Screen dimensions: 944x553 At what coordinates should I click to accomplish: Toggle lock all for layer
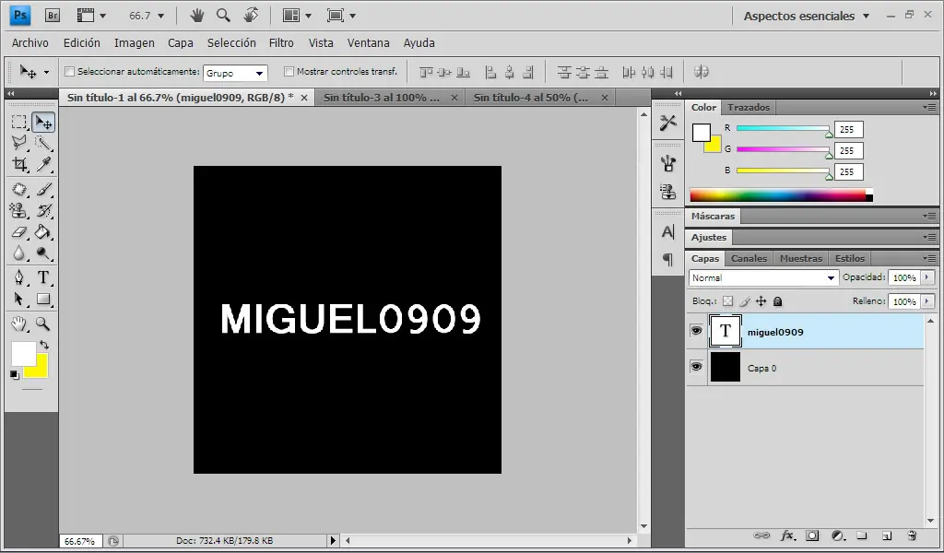click(778, 301)
